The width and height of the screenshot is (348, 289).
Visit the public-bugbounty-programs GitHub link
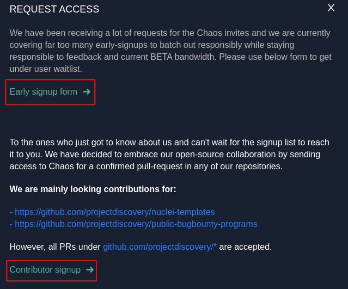tap(136, 224)
